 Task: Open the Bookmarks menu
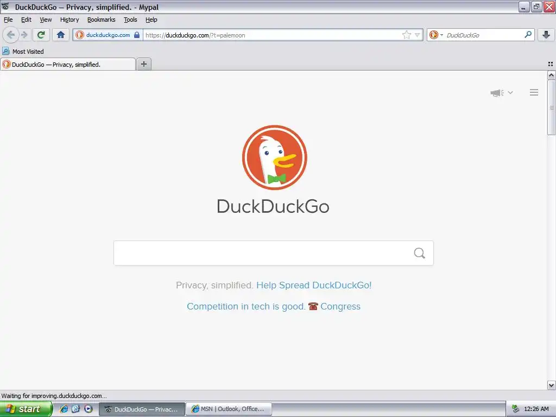(102, 20)
